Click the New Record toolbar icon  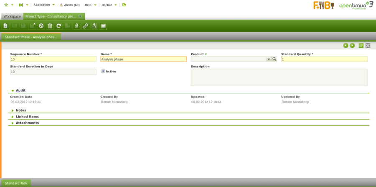[5, 26]
